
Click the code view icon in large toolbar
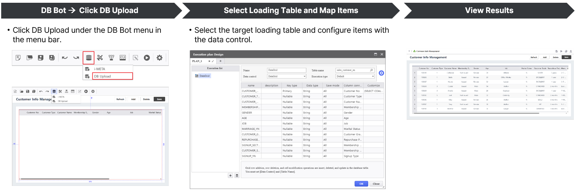coord(123,58)
